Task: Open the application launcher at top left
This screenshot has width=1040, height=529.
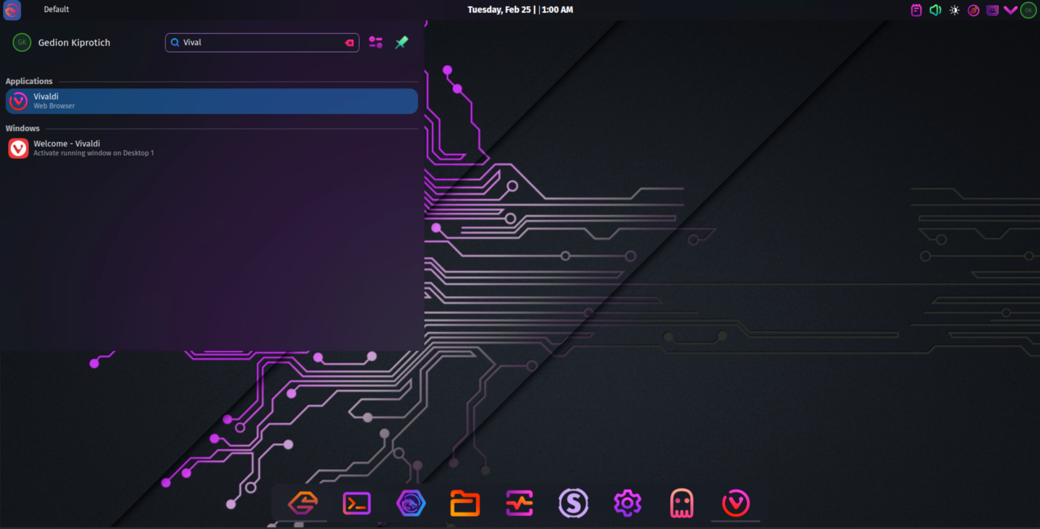Action: coord(11,10)
